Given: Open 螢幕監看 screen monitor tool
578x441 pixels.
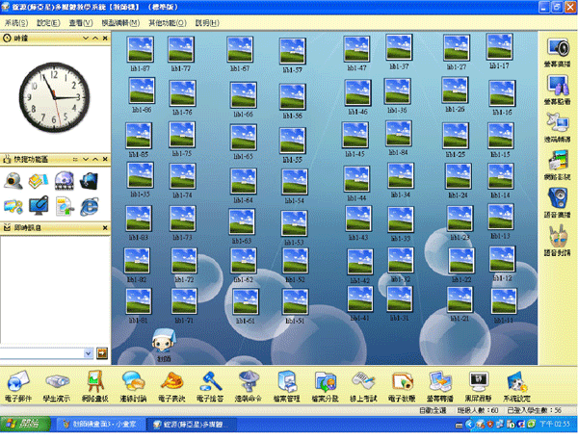Looking at the screenshot, I should [x=558, y=90].
